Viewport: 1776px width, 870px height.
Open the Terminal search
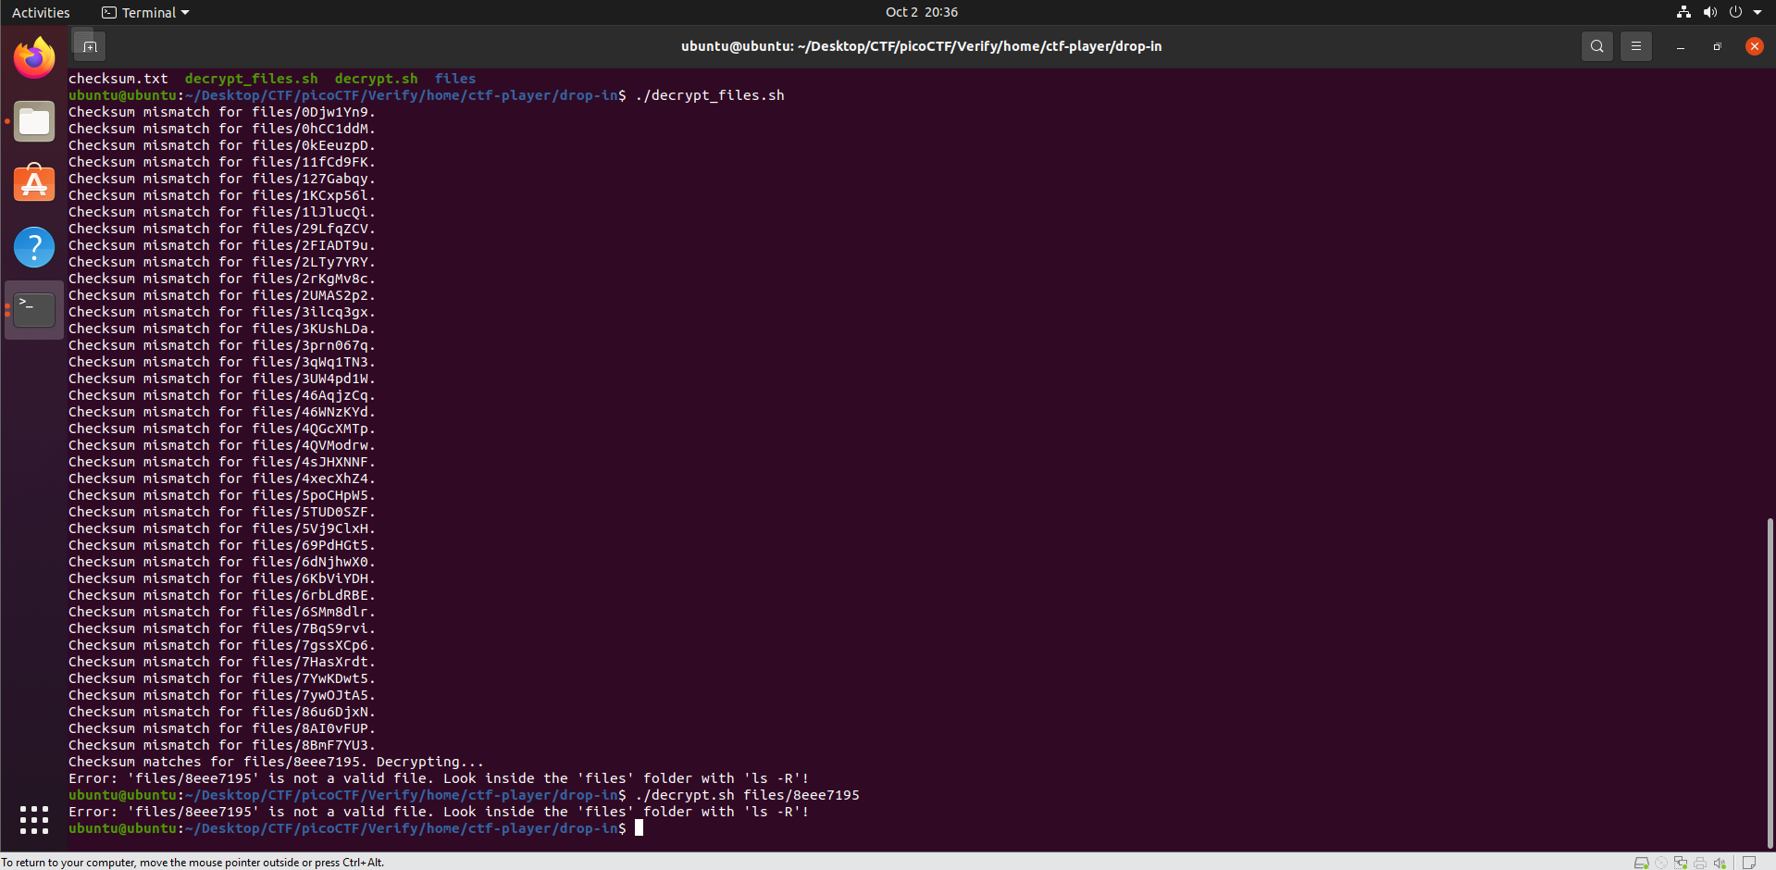click(1596, 45)
